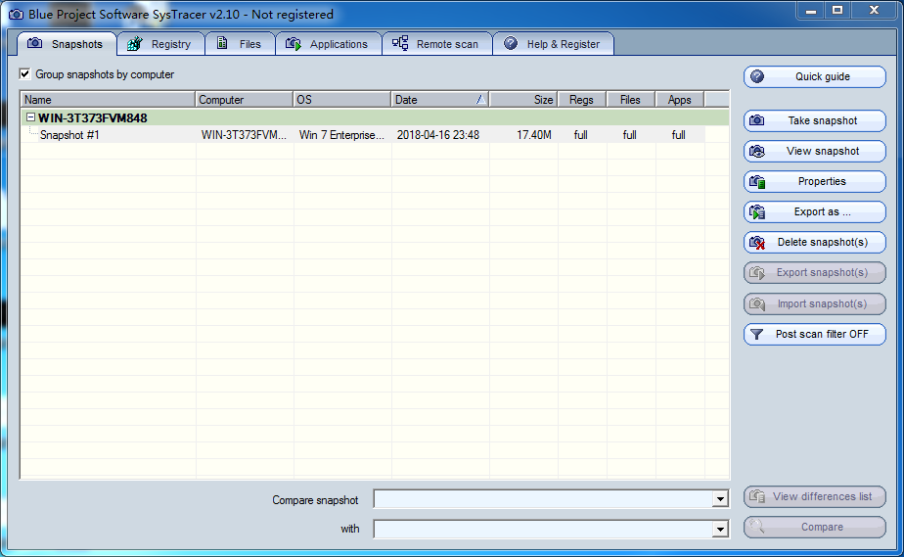Screen dimensions: 904x557
Task: Click the Export as button icon
Action: pyautogui.click(x=757, y=212)
